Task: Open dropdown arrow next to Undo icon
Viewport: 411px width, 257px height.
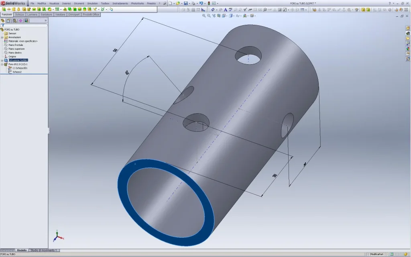Action: tap(205, 3)
